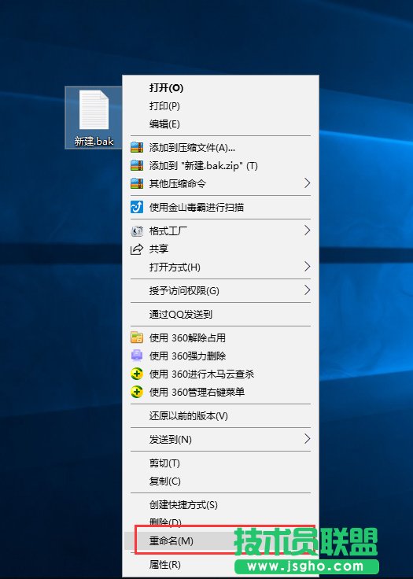Choose 创建快捷方式(S)

(220, 505)
